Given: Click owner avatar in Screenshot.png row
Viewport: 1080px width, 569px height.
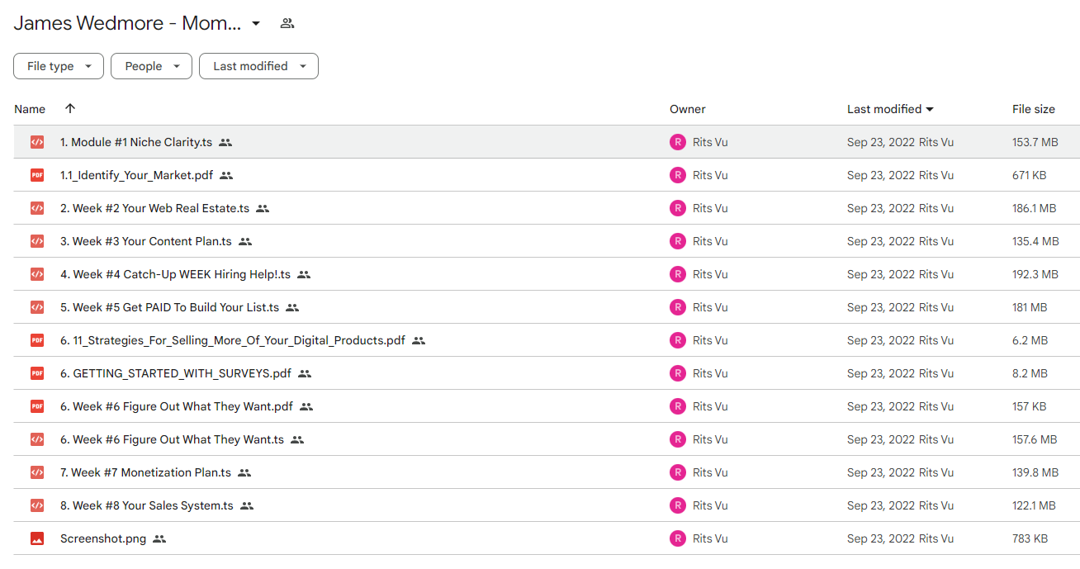Looking at the screenshot, I should tap(678, 538).
